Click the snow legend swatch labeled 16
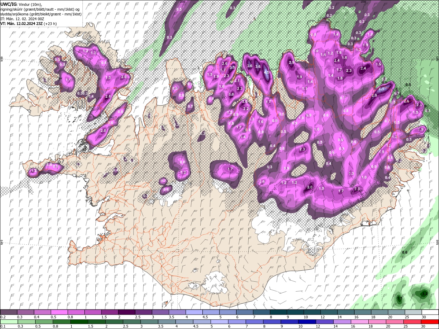439x329 pixels. coord(362,312)
